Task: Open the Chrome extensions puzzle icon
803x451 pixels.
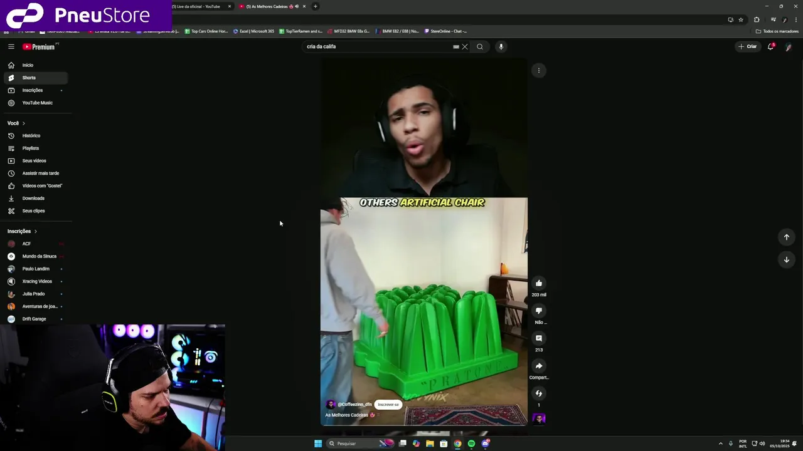Action: click(x=757, y=19)
